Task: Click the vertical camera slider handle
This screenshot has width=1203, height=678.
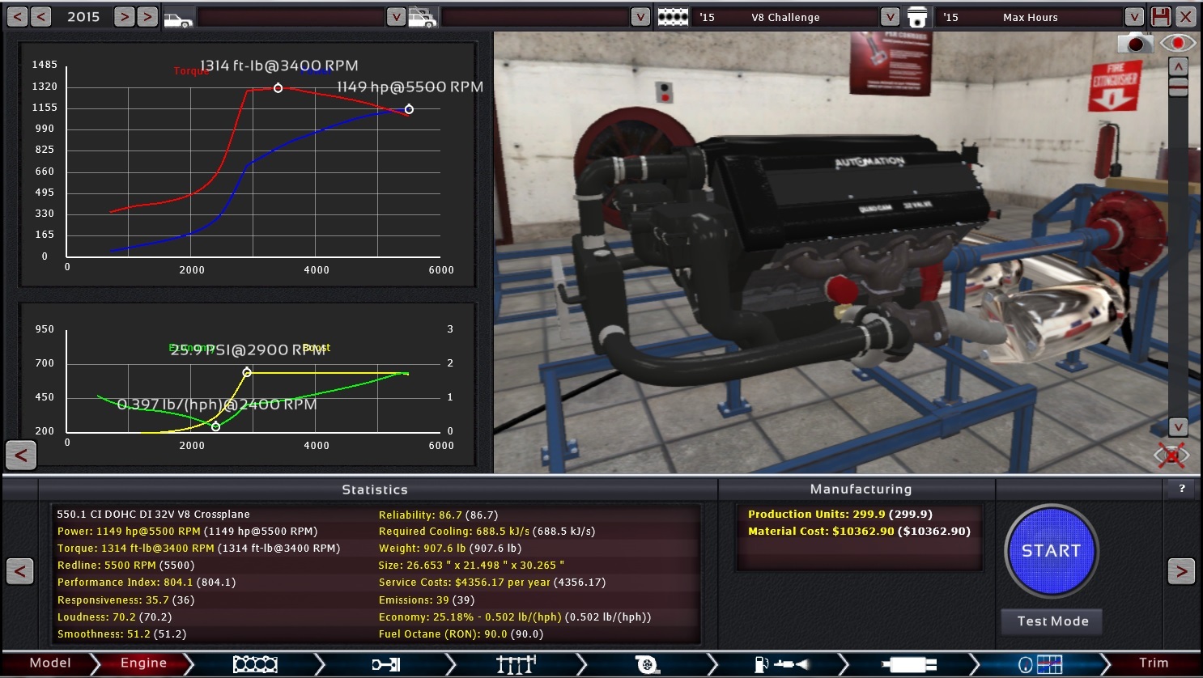Action: pyautogui.click(x=1178, y=87)
